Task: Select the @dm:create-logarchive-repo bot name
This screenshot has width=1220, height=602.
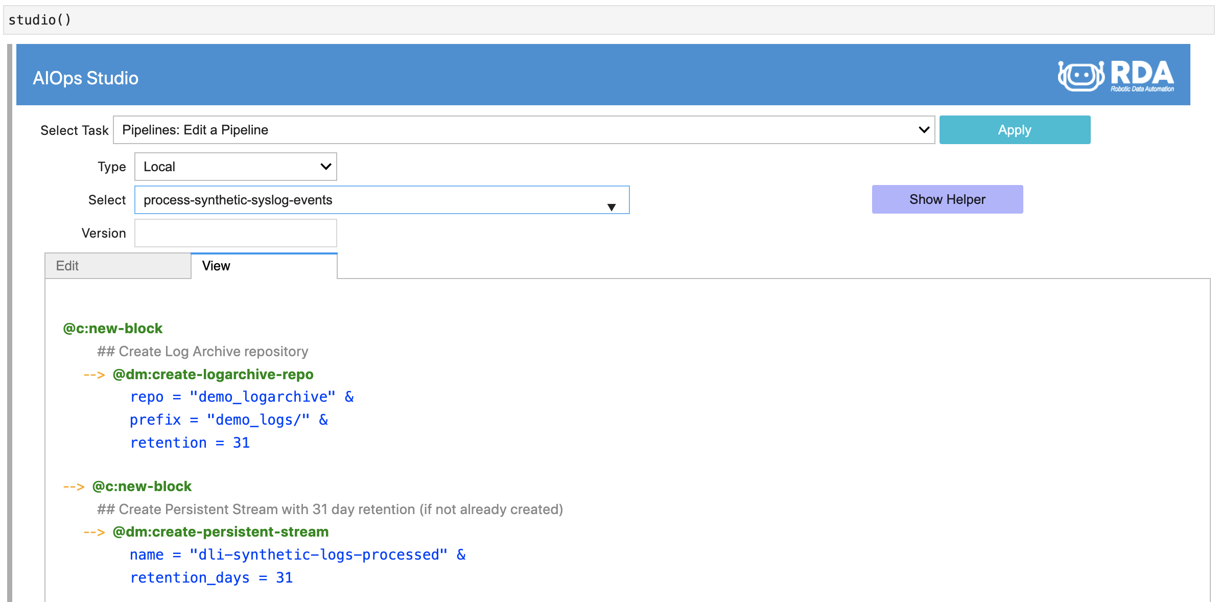Action: (x=213, y=374)
